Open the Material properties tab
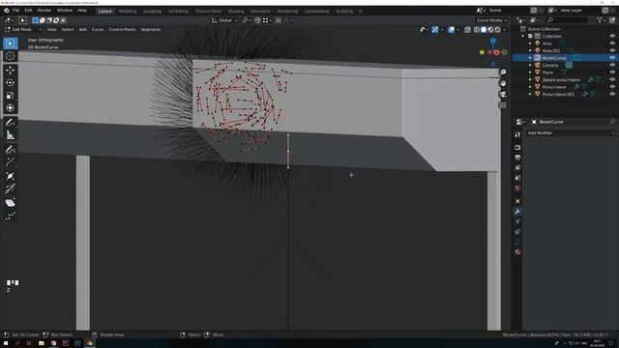 coord(517,251)
